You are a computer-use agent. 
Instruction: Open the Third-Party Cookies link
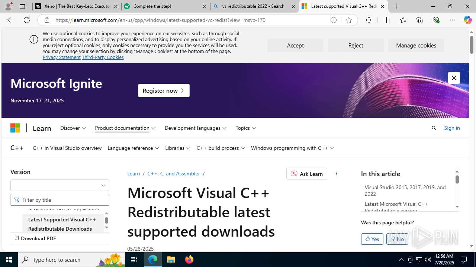(103, 57)
